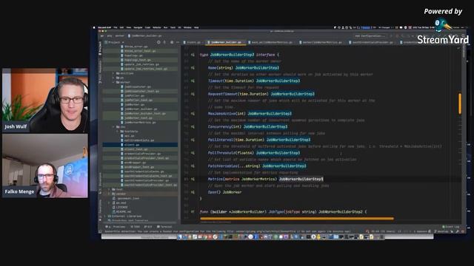Switch to worker/JobWorkerMetrics.go editor tab
The image size is (474, 266).
321,43
